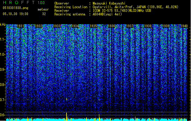The width and height of the screenshot is (191, 121).
Task: Click the 1931 time marker
Action: [x=20, y=26]
